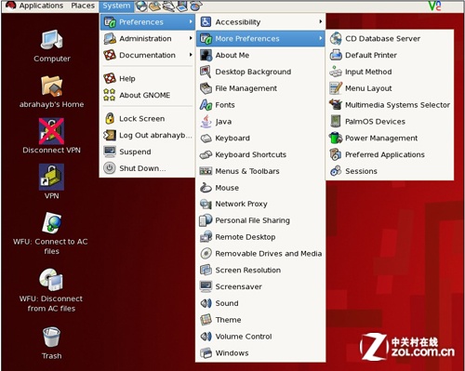Open Accessibility preferences entry
Viewport: 465px width, 371px height.
coord(260,22)
